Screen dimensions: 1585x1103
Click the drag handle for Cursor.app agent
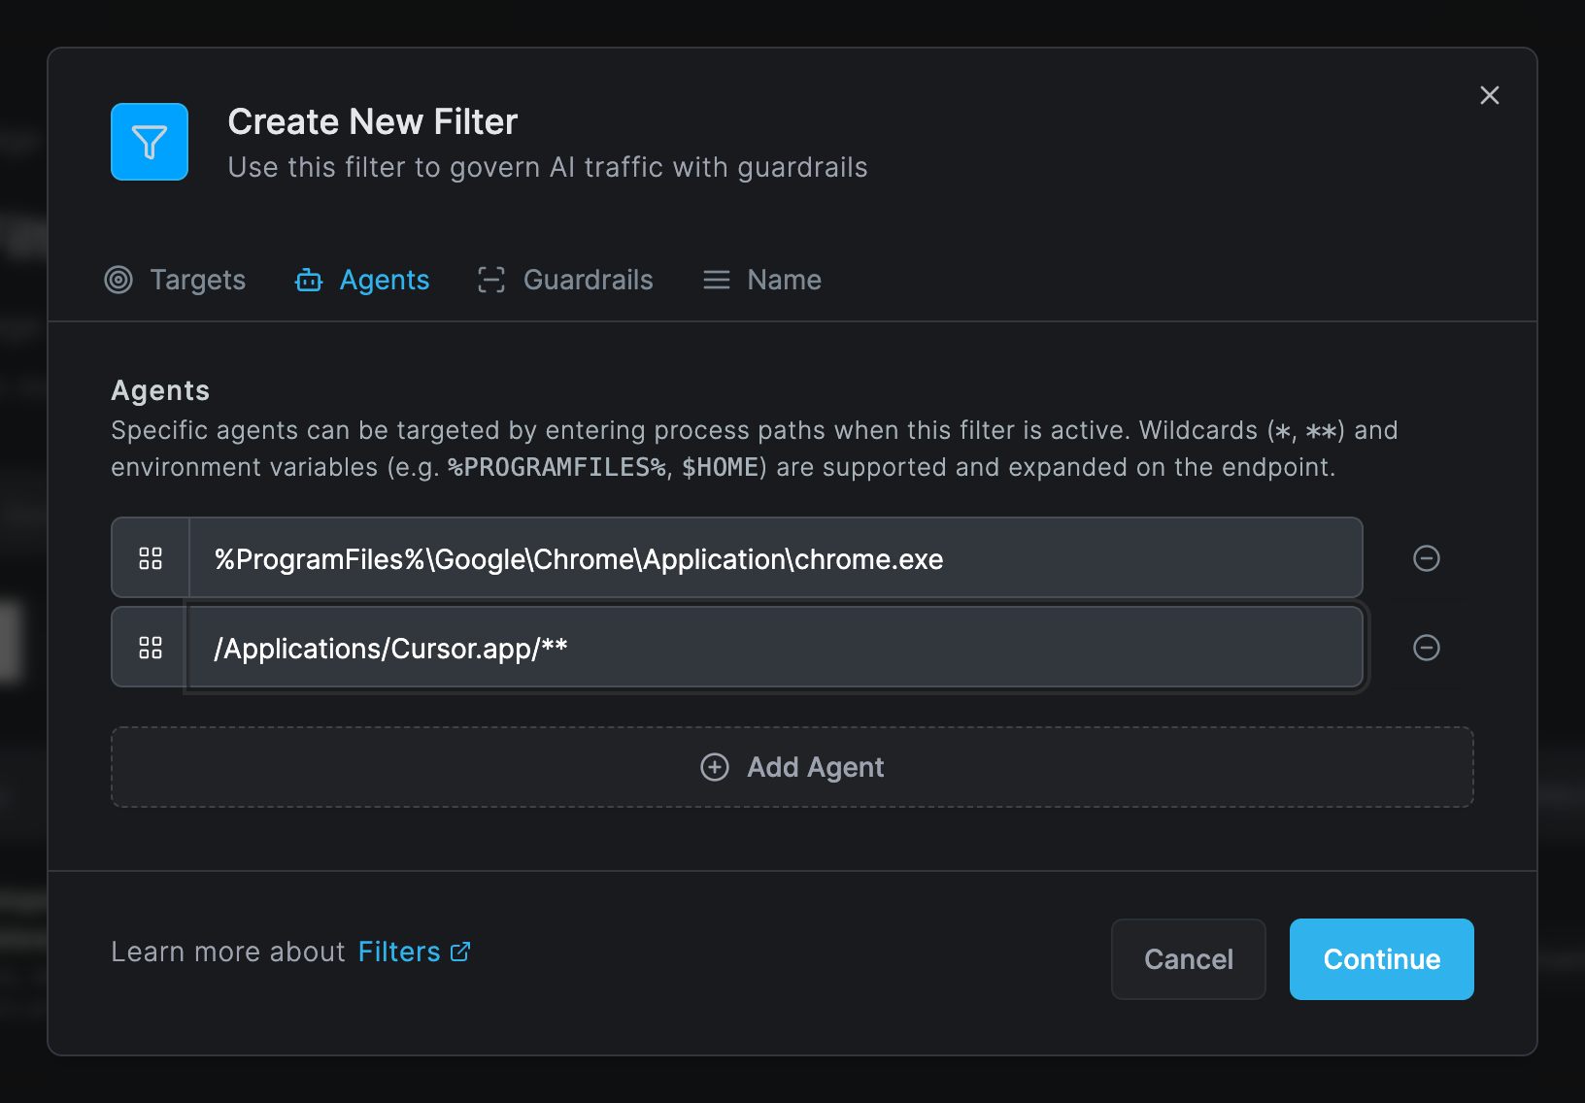tap(151, 648)
